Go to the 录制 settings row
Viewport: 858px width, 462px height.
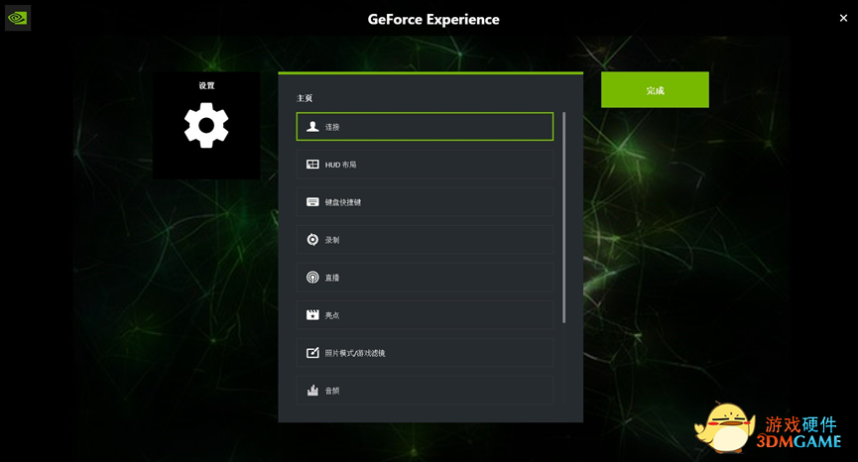425,240
